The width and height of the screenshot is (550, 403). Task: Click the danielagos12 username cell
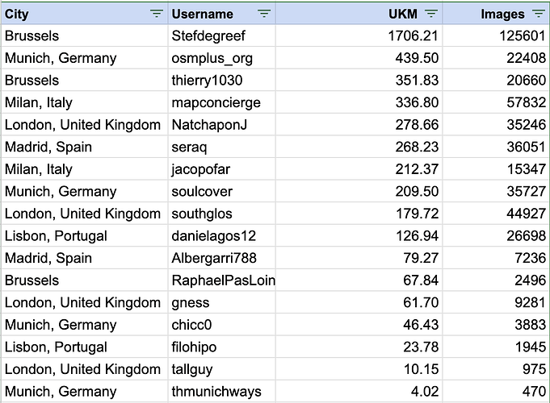point(221,235)
